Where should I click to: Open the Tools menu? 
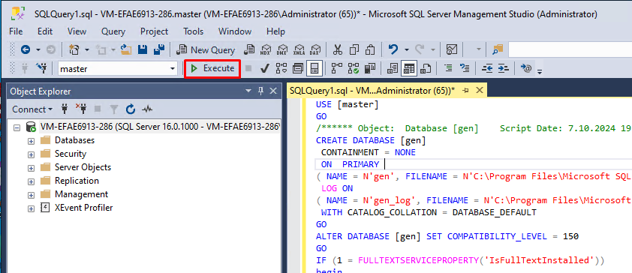pyautogui.click(x=194, y=31)
